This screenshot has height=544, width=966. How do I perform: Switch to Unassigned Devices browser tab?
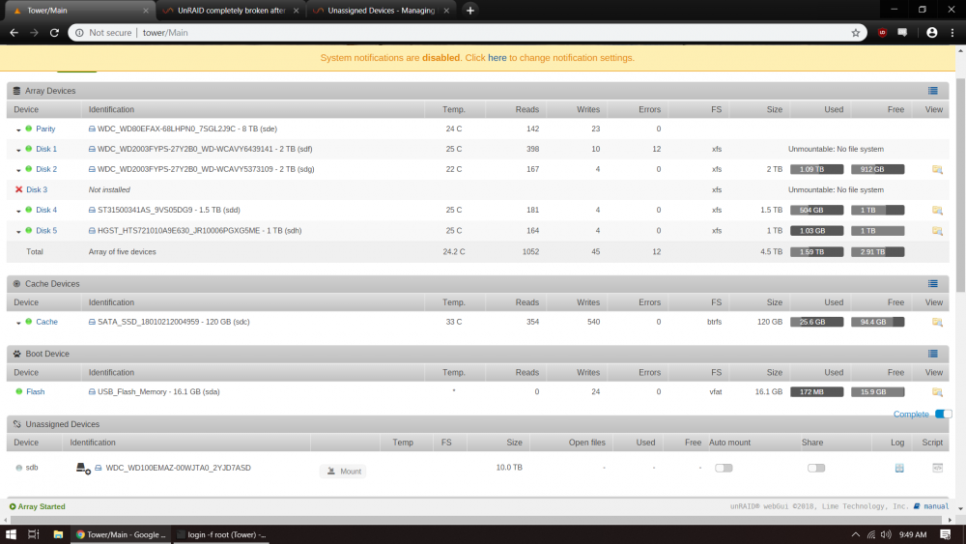(x=381, y=11)
